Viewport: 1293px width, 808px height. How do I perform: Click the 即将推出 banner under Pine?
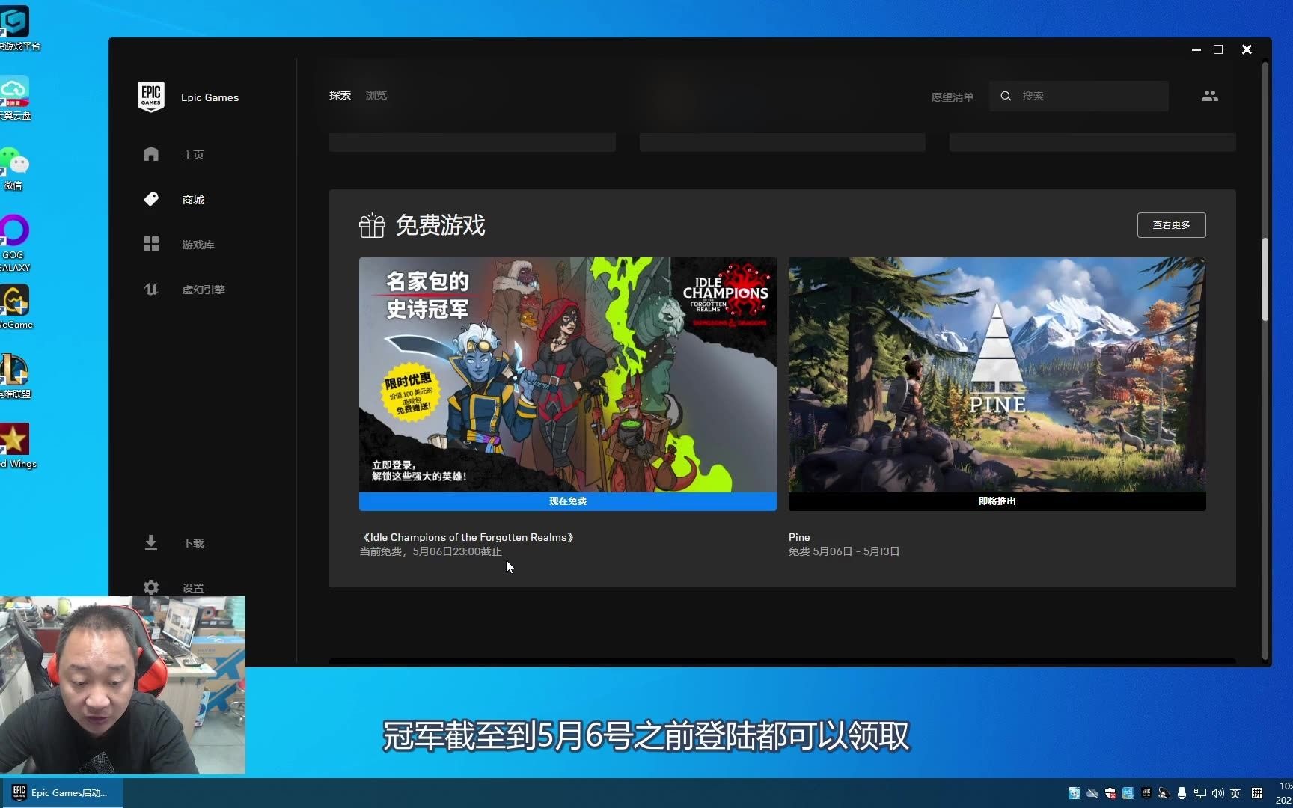(x=997, y=501)
